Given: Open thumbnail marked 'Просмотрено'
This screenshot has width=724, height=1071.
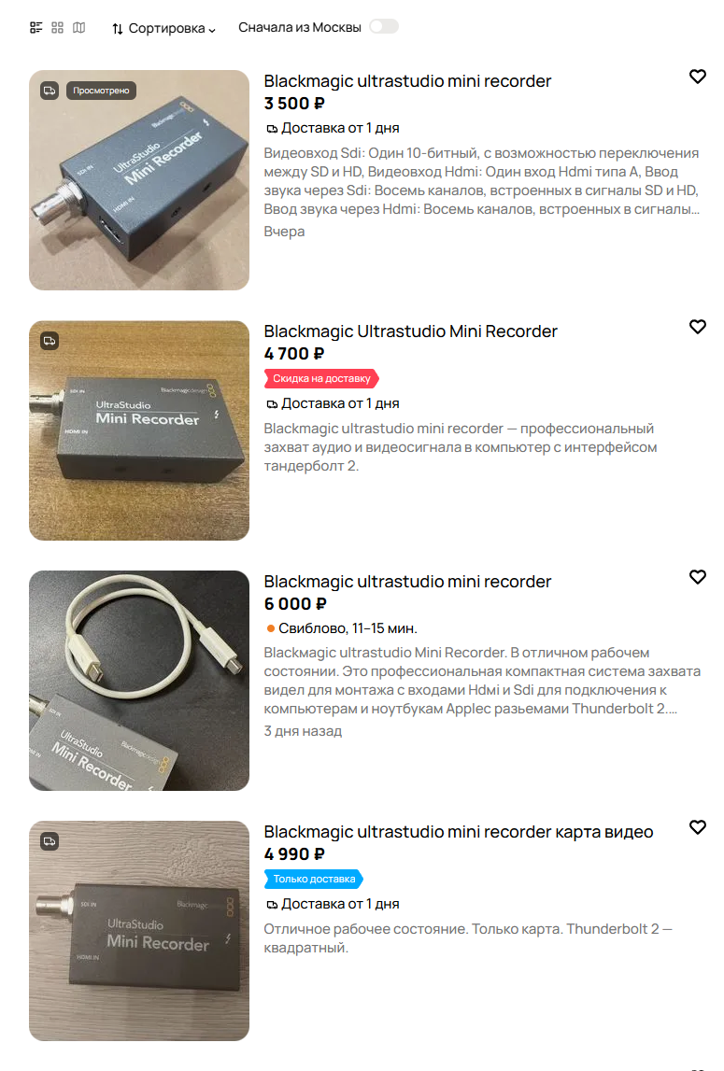Looking at the screenshot, I should pos(139,180).
